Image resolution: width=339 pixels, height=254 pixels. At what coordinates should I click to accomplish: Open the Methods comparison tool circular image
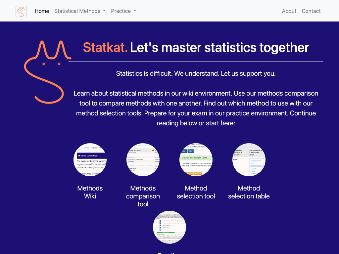point(143,160)
